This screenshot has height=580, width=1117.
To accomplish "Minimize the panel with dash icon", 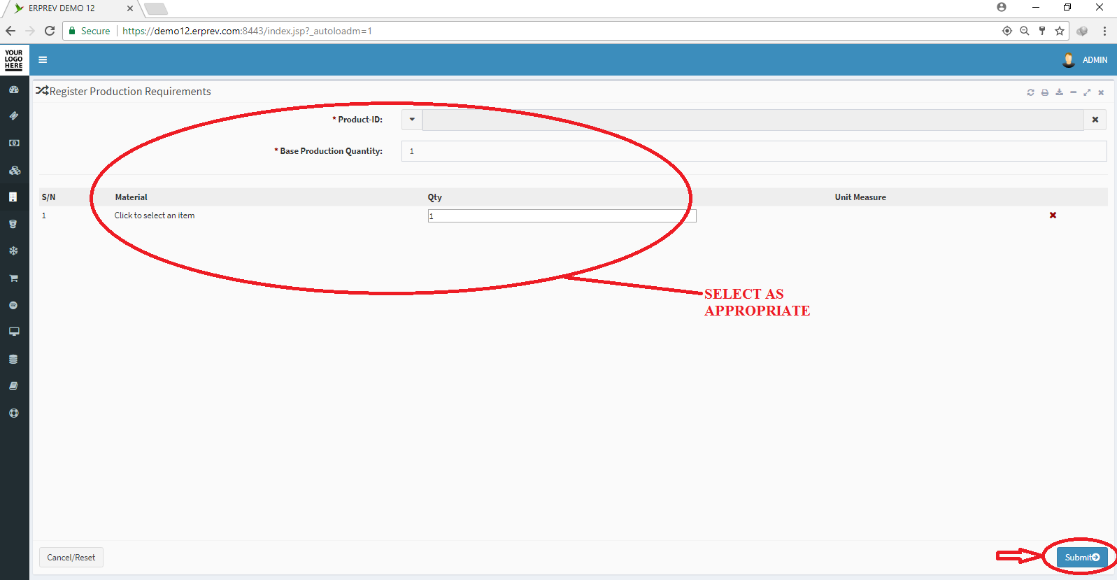I will click(1073, 92).
